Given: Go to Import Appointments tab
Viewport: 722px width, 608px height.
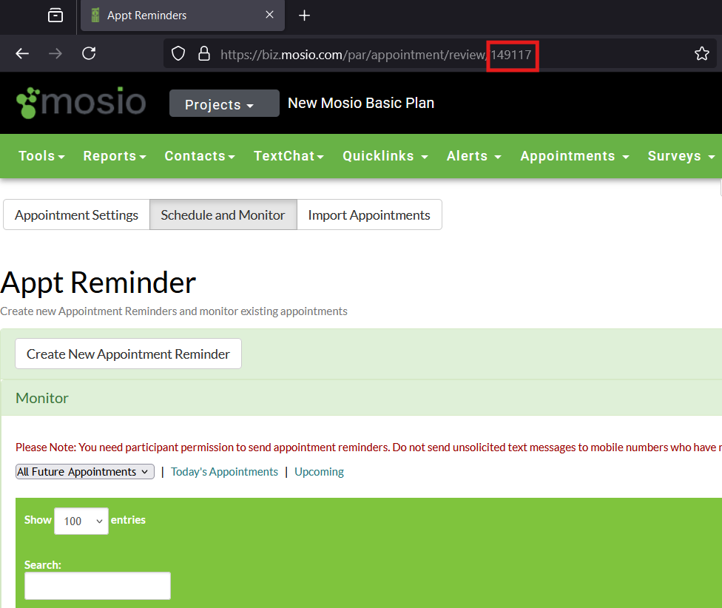Looking at the screenshot, I should tap(369, 215).
